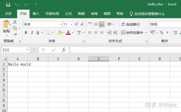Expand the 合并后居中 dropdown arrow
181x112 pixels.
[146, 33]
